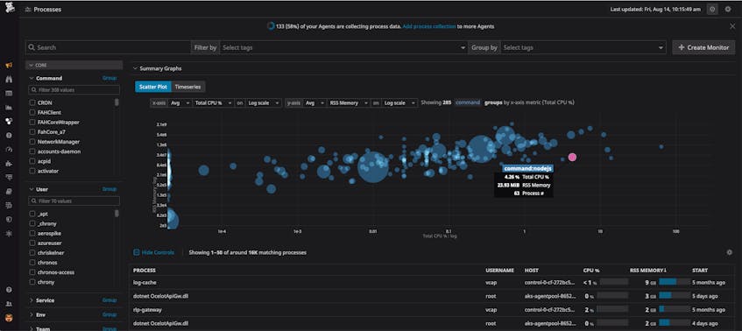Sort by CPU % column header
The height and width of the screenshot is (331, 742).
pyautogui.click(x=591, y=271)
